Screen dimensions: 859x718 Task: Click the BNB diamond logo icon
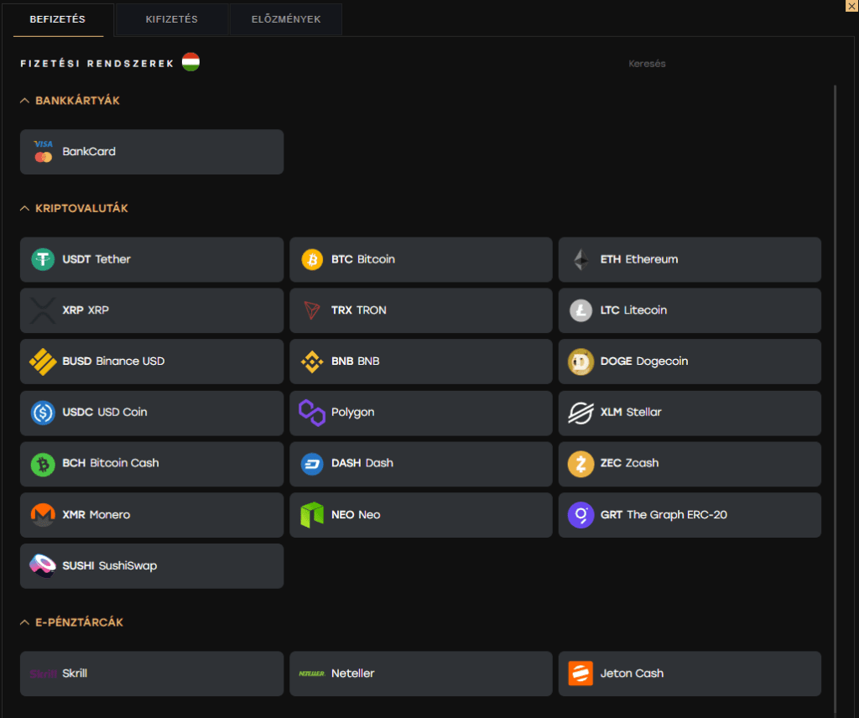click(312, 362)
